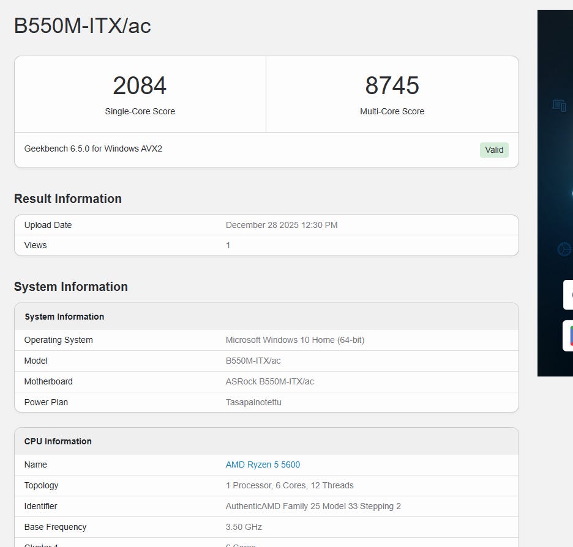Click the Views count value 1
Viewport: 573px width, 547px height.
(228, 245)
